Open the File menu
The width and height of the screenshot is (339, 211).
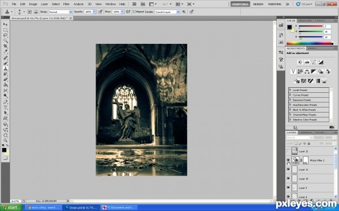[x=14, y=4]
